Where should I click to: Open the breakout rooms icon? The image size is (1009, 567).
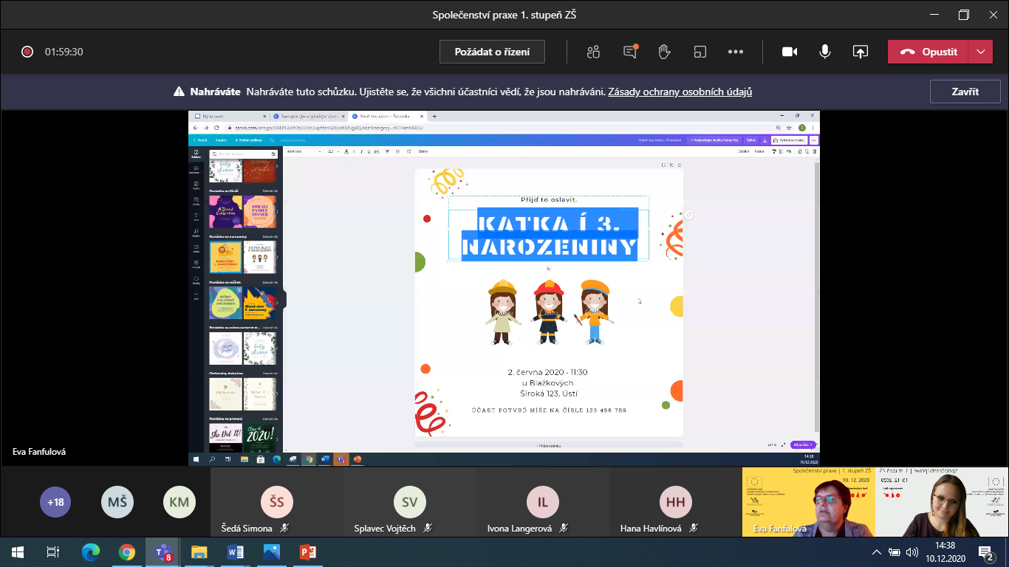coord(700,52)
